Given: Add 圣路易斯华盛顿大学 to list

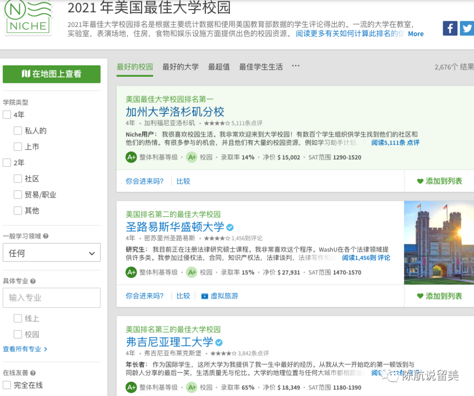Looking at the screenshot, I should coord(439,297).
